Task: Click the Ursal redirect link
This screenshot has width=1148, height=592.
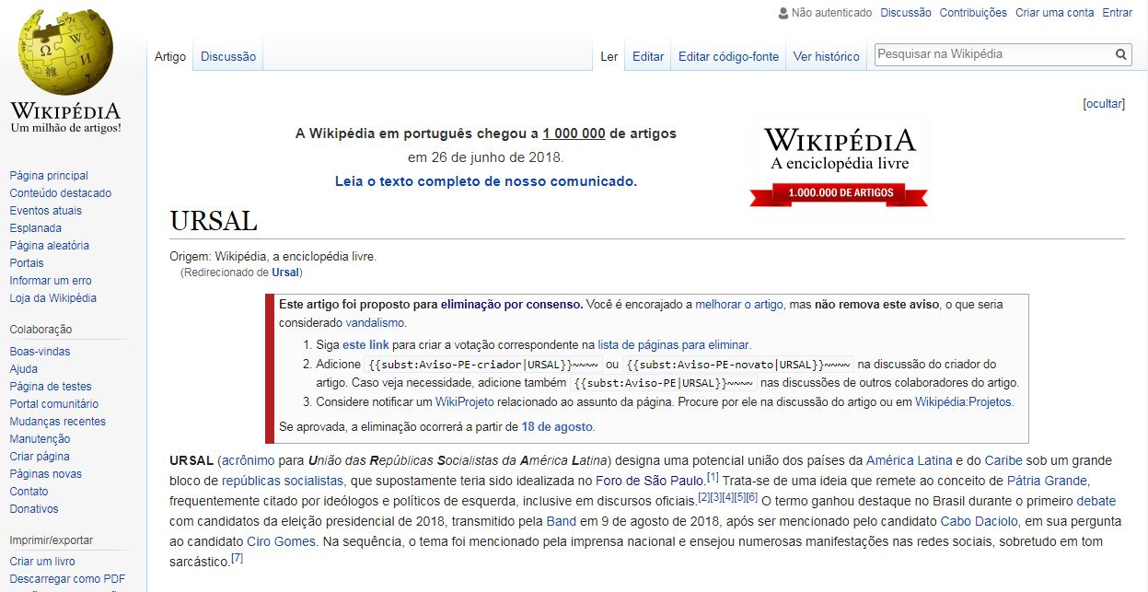Action: click(284, 273)
